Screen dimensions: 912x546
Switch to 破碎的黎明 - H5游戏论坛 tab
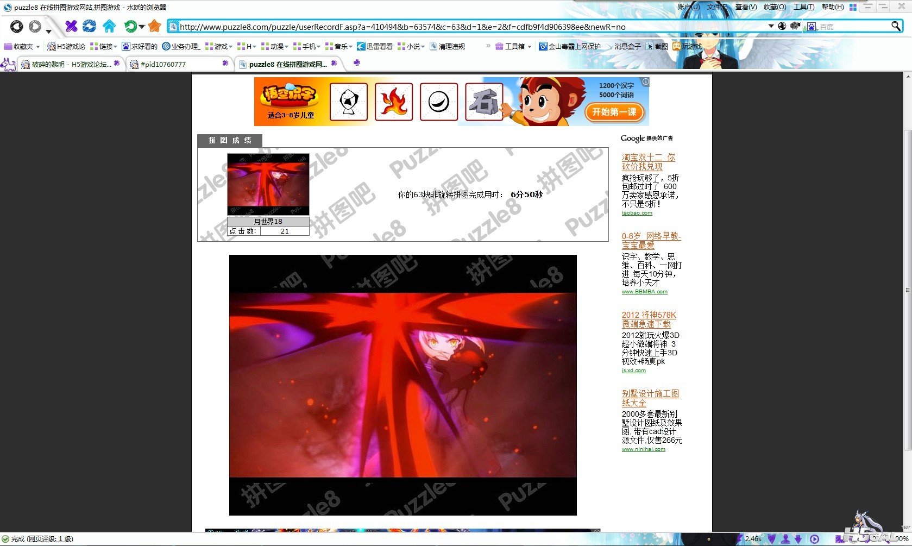(71, 64)
